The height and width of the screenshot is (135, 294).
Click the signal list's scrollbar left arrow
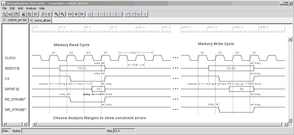(x=4, y=124)
